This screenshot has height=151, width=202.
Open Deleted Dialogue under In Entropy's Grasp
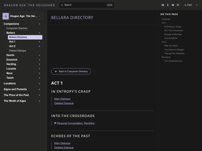[x=64, y=103]
